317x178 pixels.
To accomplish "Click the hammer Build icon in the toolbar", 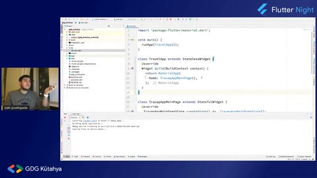I will click(87, 19).
